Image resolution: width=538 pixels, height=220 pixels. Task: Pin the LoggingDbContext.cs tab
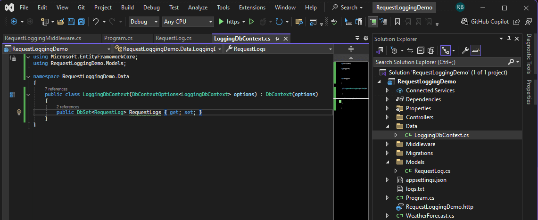pos(277,39)
